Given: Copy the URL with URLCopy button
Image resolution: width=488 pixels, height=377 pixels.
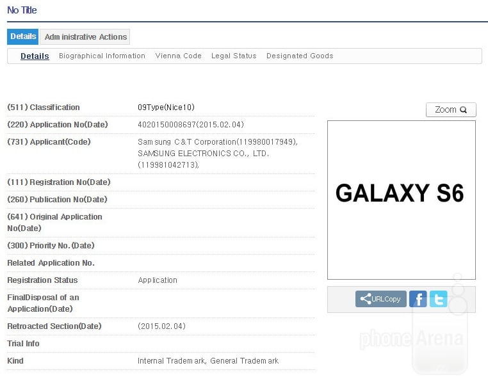Looking at the screenshot, I should (x=380, y=299).
